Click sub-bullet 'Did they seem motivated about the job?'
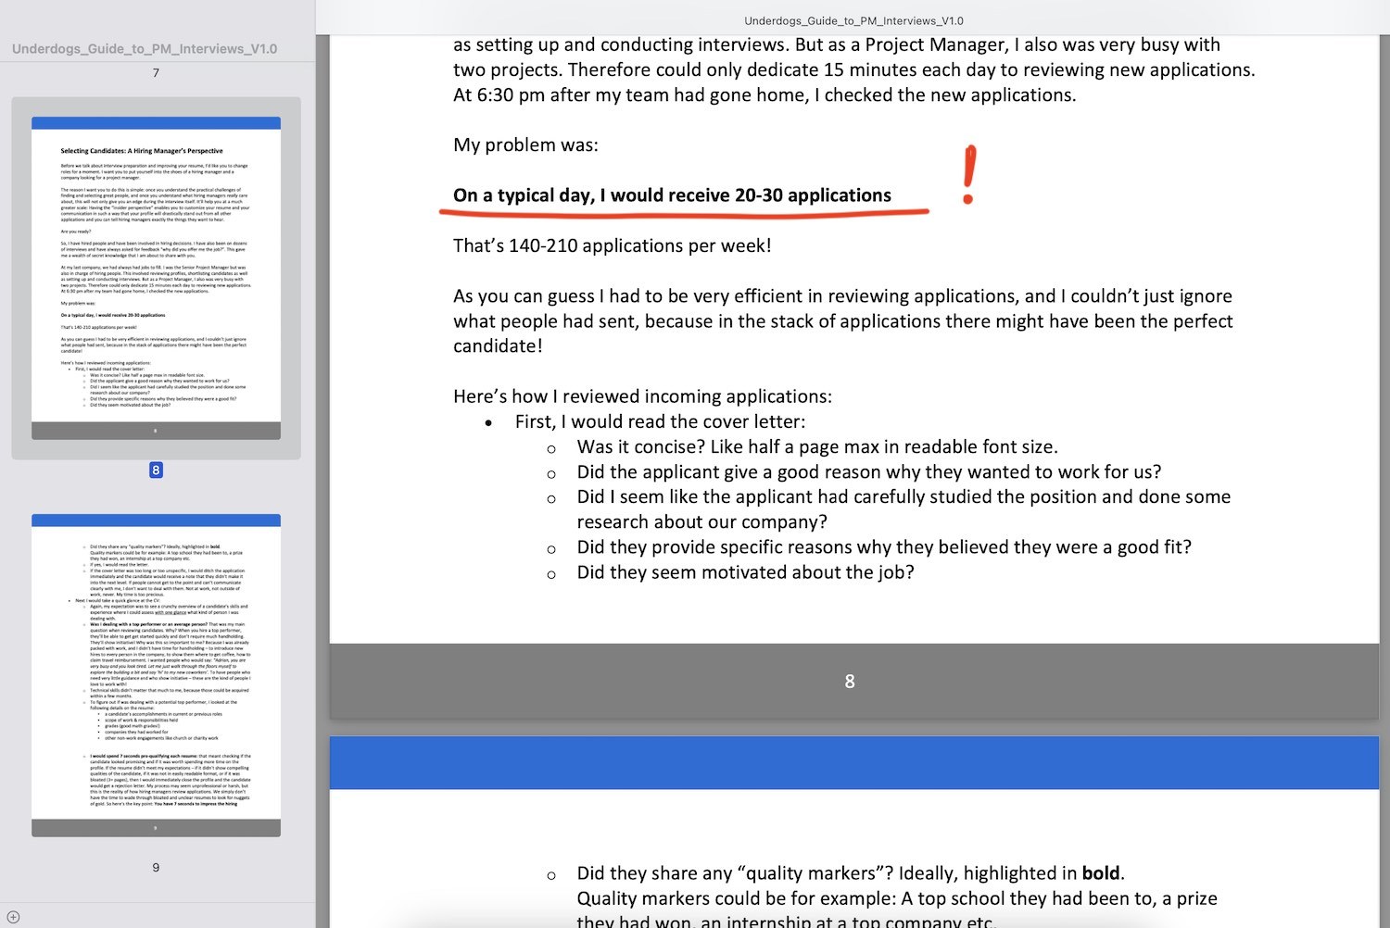This screenshot has width=1390, height=928. click(x=745, y=572)
